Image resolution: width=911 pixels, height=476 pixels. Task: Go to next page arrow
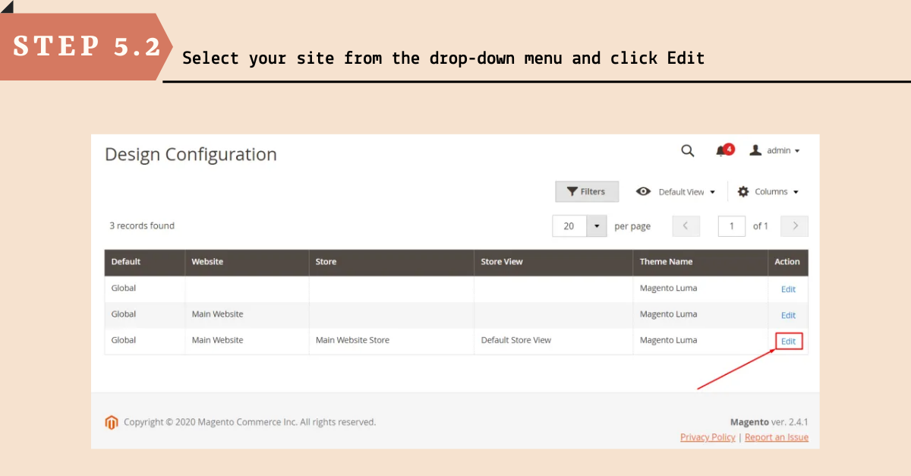pyautogui.click(x=795, y=226)
